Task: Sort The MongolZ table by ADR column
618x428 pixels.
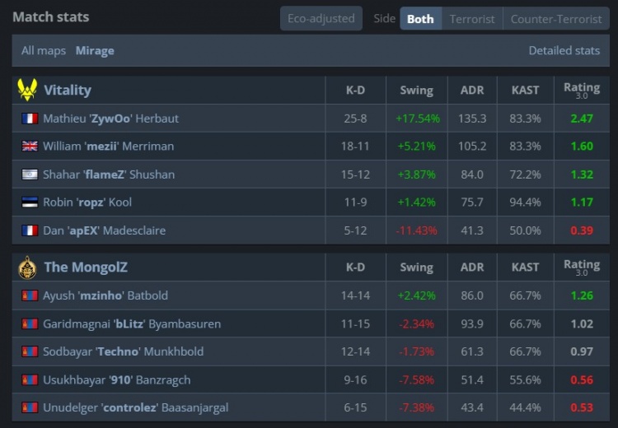Action: click(472, 267)
